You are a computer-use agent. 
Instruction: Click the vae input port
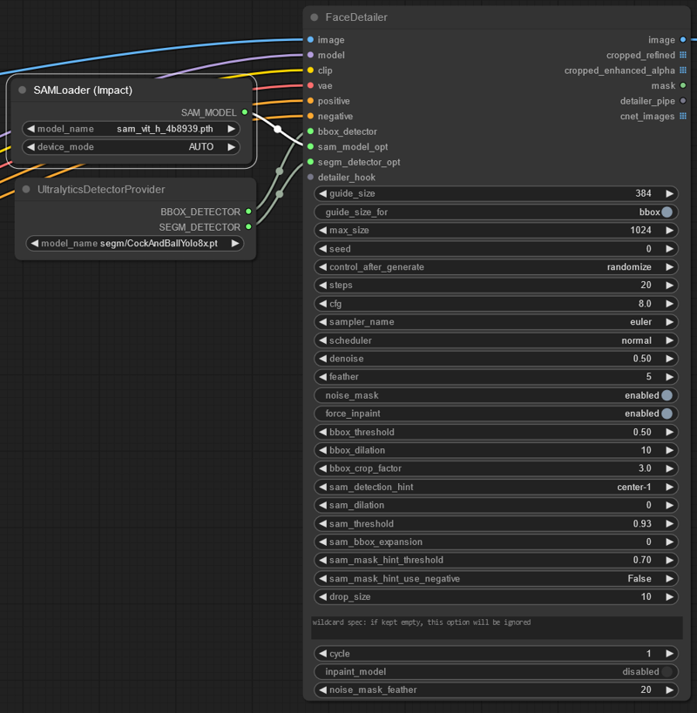pyautogui.click(x=310, y=85)
